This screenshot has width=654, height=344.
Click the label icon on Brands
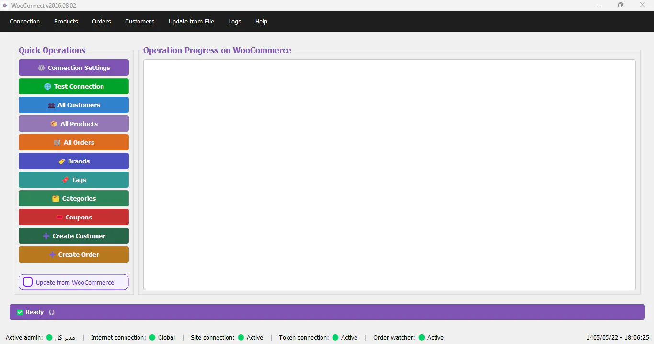click(x=62, y=161)
